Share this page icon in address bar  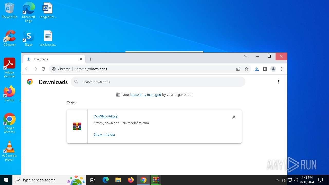[238, 69]
